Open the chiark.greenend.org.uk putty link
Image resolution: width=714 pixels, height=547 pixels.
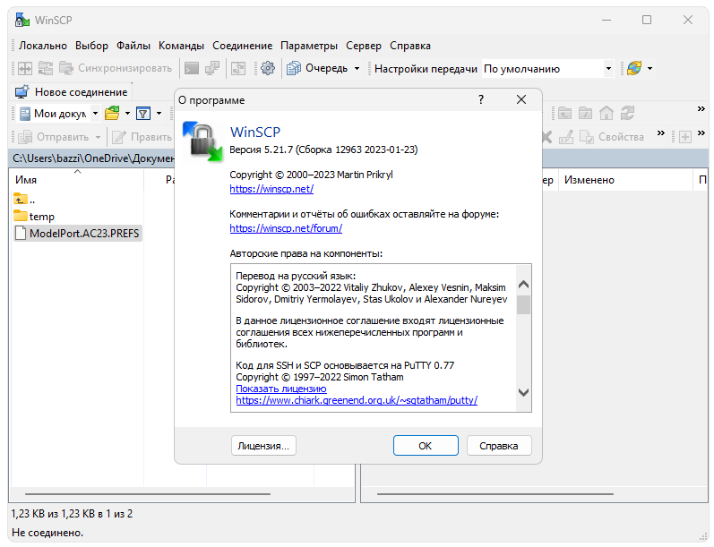pos(357,400)
